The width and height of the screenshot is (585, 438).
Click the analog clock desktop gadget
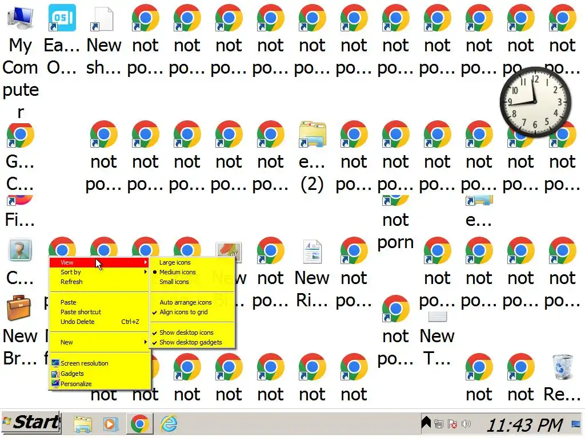535,102
